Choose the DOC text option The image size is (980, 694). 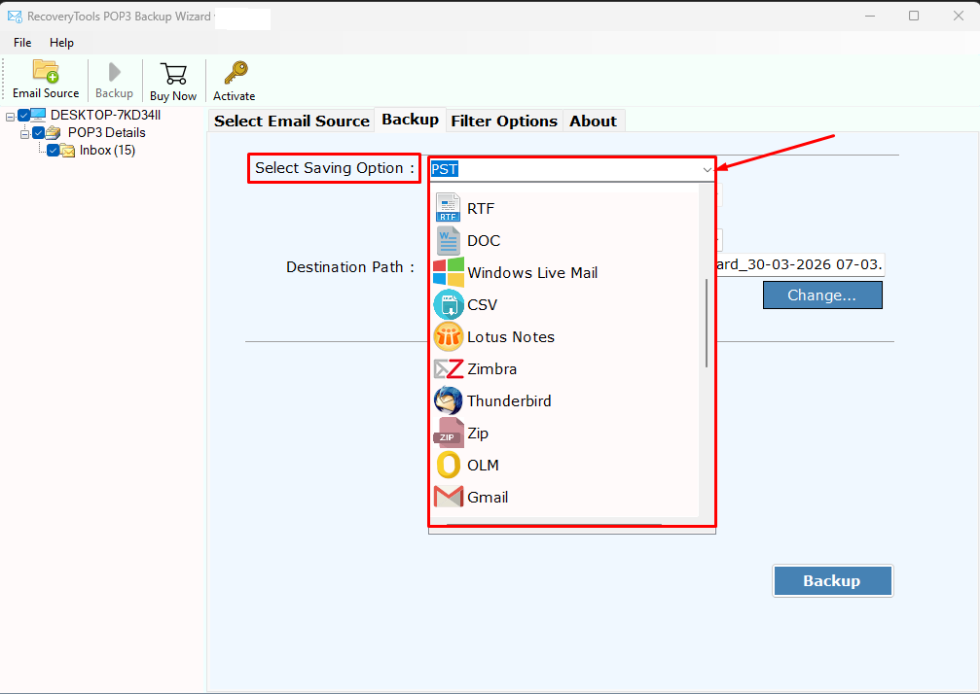click(483, 240)
